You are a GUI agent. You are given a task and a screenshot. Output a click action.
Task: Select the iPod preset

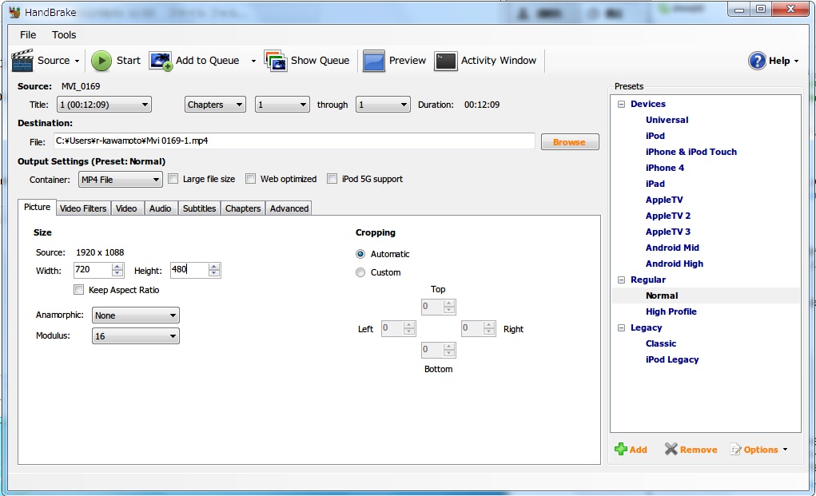655,137
